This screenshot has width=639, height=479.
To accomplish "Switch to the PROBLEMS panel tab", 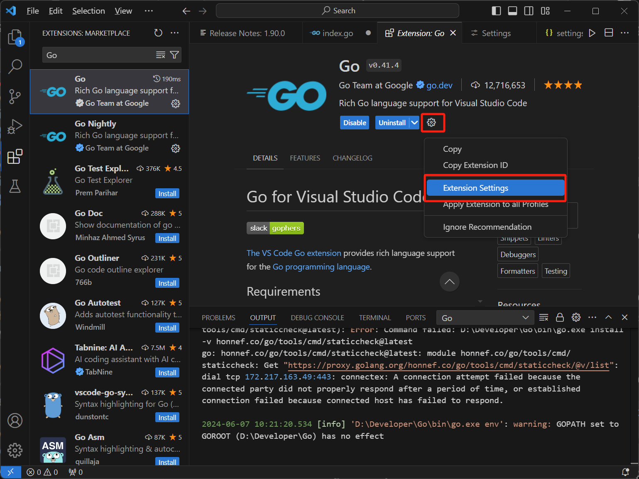I will (218, 318).
